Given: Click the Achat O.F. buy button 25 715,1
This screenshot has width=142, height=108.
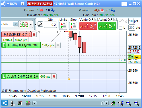Looking at the screenshot, I should [x=107, y=26].
